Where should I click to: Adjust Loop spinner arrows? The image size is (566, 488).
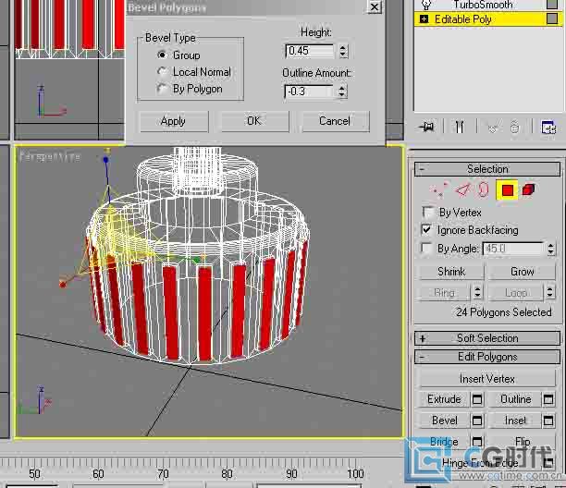[x=549, y=292]
